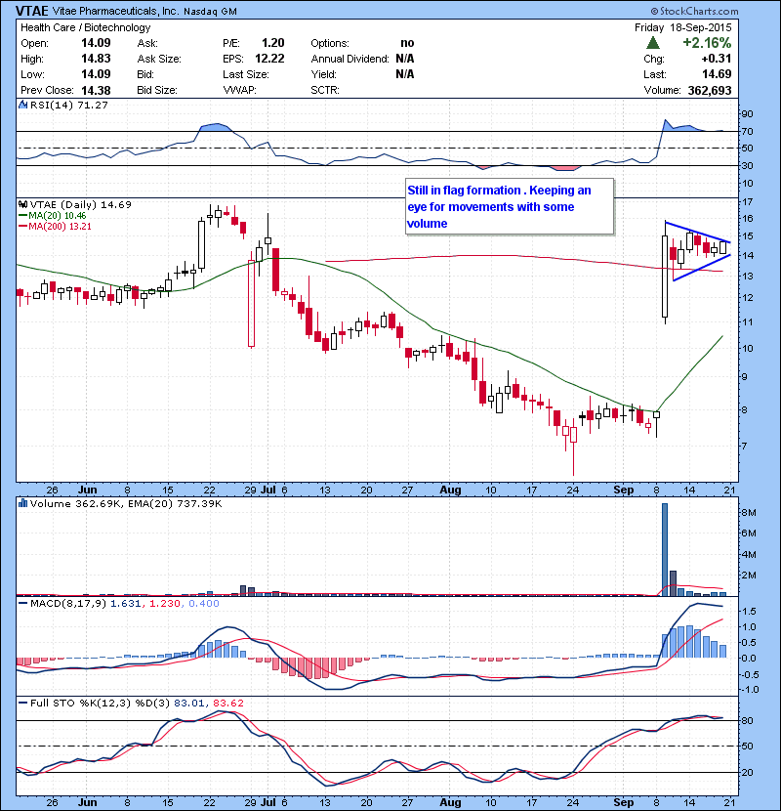Click the Annual Dividend N/A value
The width and height of the screenshot is (781, 811).
(405, 59)
